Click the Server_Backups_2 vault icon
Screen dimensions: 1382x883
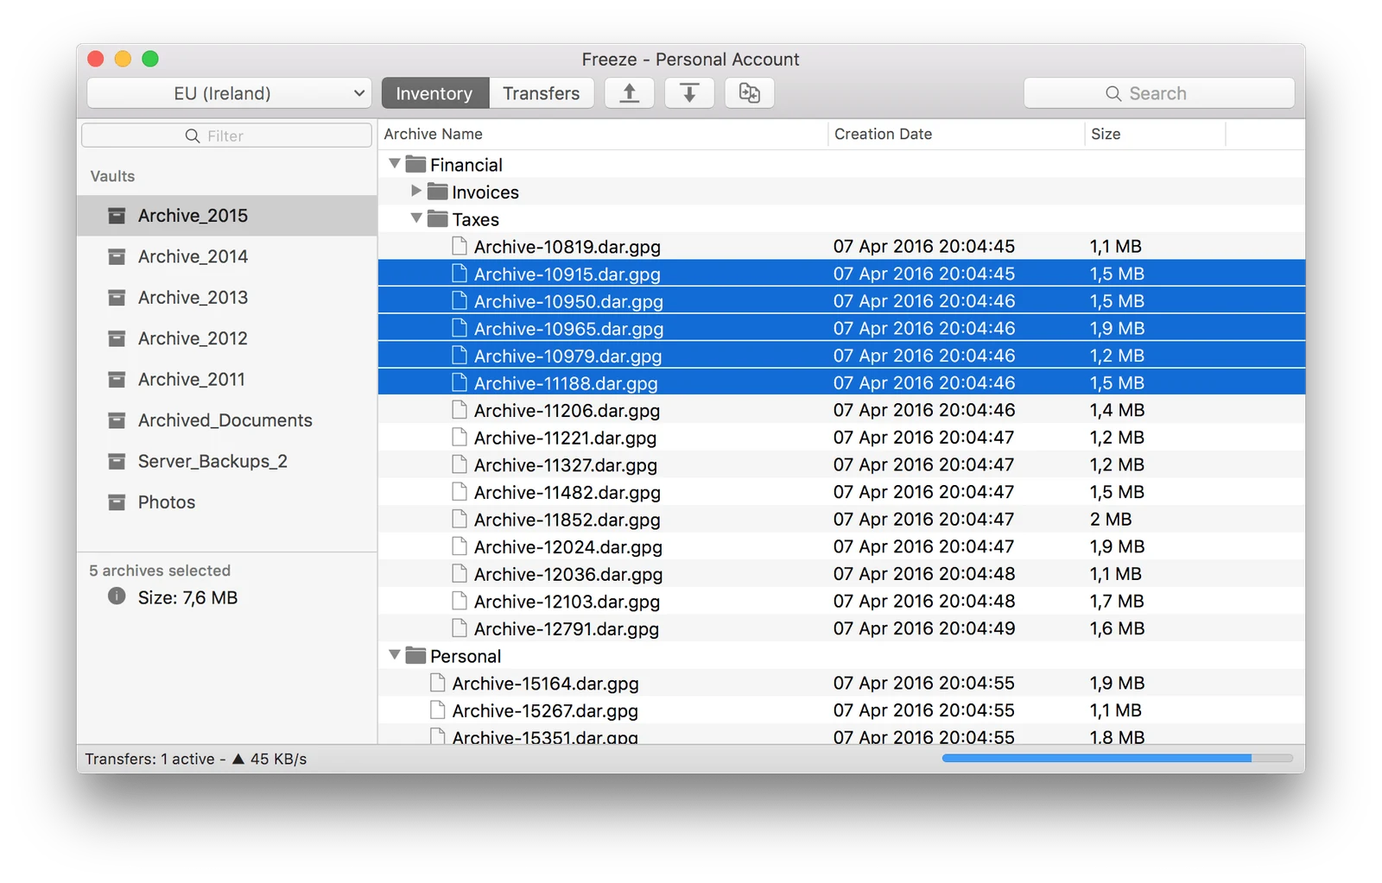[x=117, y=461]
